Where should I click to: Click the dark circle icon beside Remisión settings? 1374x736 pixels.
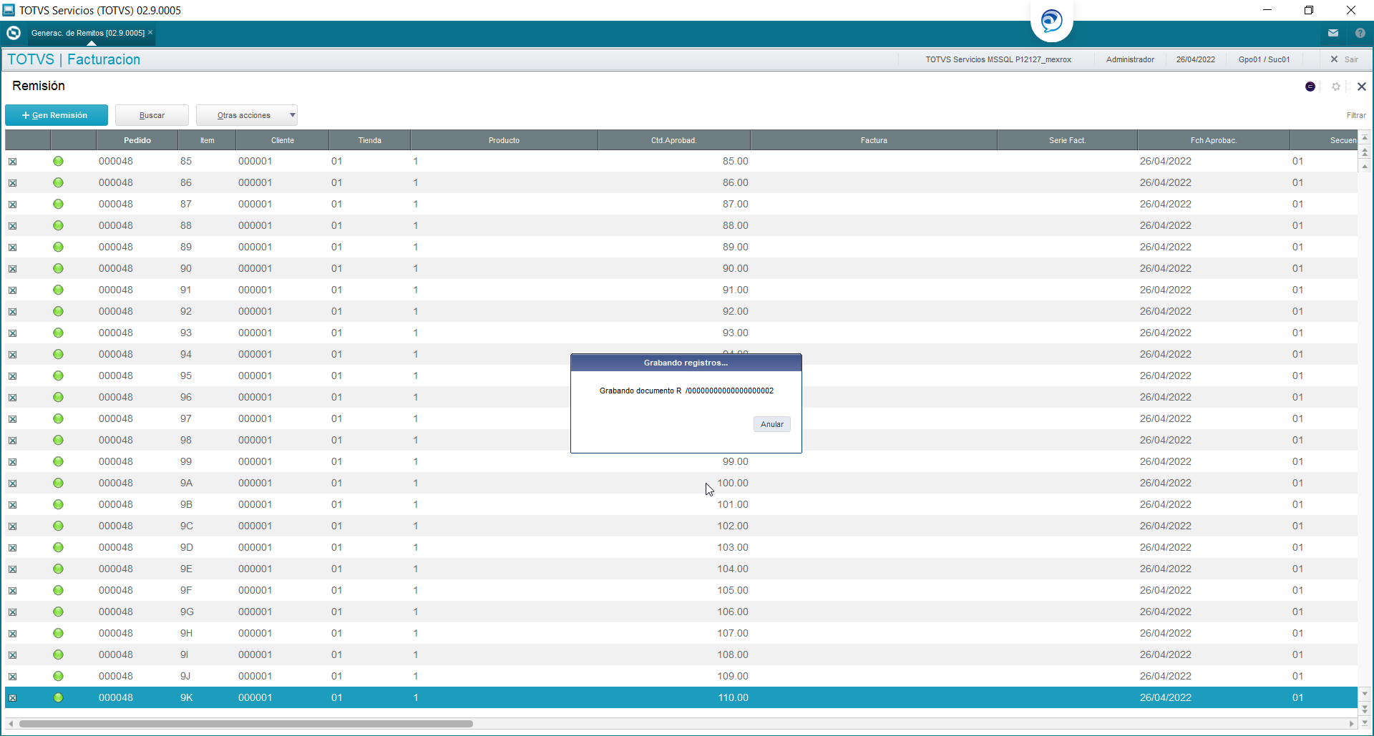(x=1310, y=87)
